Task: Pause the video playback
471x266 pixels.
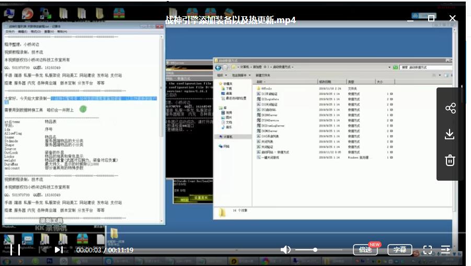Action: point(15,250)
